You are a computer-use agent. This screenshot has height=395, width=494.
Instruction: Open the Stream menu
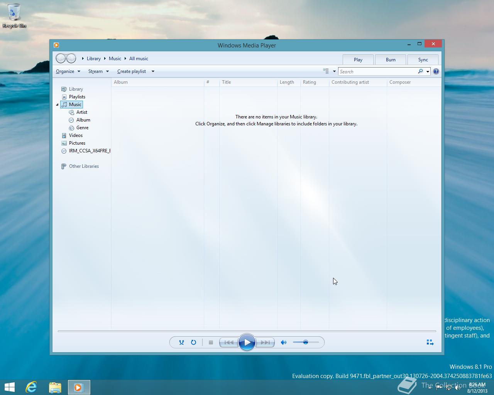pos(98,71)
